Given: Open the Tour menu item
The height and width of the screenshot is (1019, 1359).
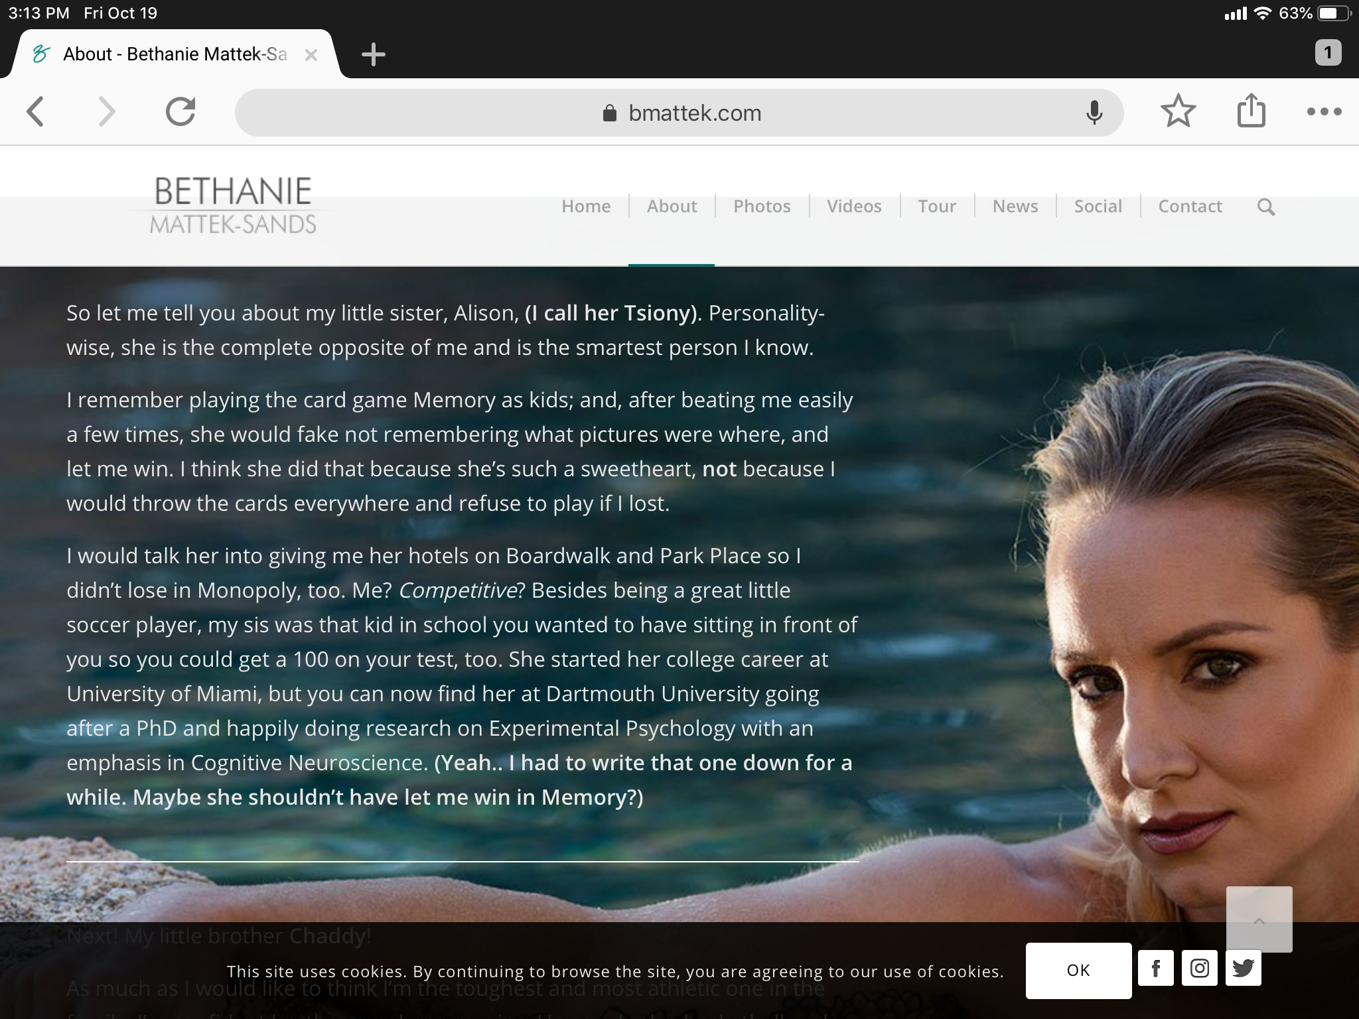Looking at the screenshot, I should [937, 206].
